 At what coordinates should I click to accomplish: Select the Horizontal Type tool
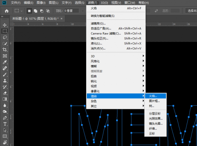coord(5,124)
